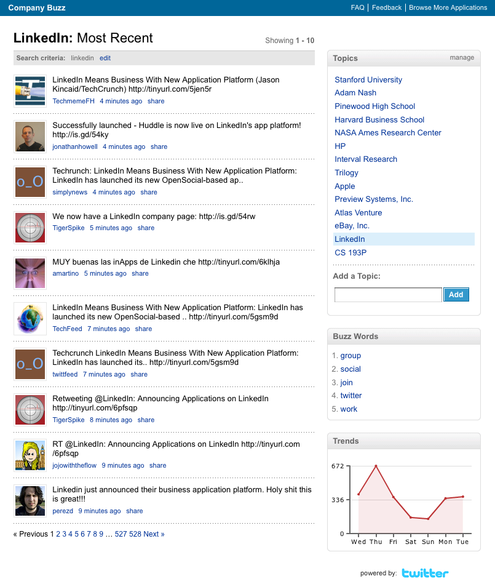Click the Add a Topic text field

388,295
